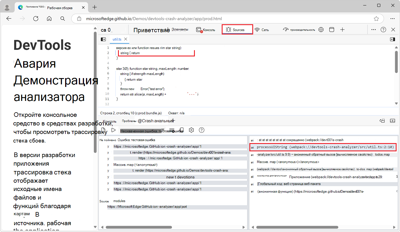This screenshot has height=232, width=400.
Task: Click the Analyze play button
Action: coord(113,130)
